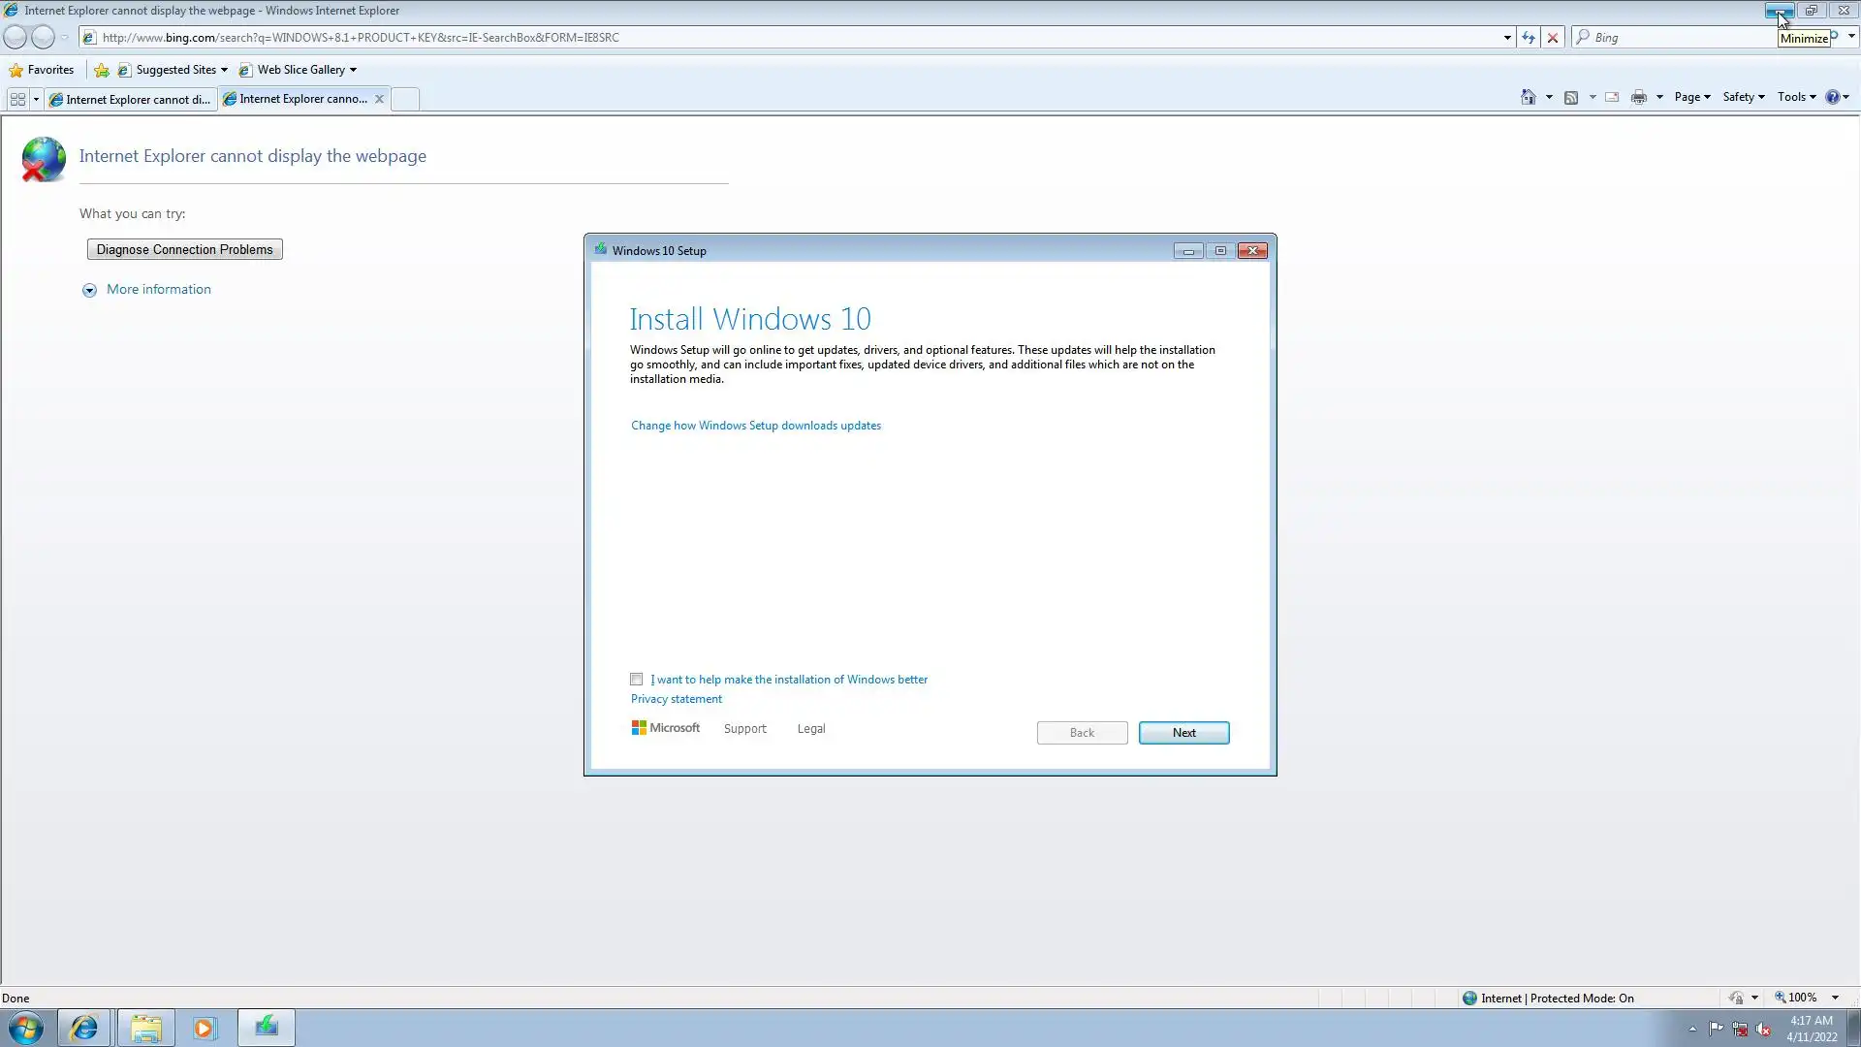Screen dimensions: 1861x1047
Task: Open the Quick Tabs grid icon
Action: point(17,99)
